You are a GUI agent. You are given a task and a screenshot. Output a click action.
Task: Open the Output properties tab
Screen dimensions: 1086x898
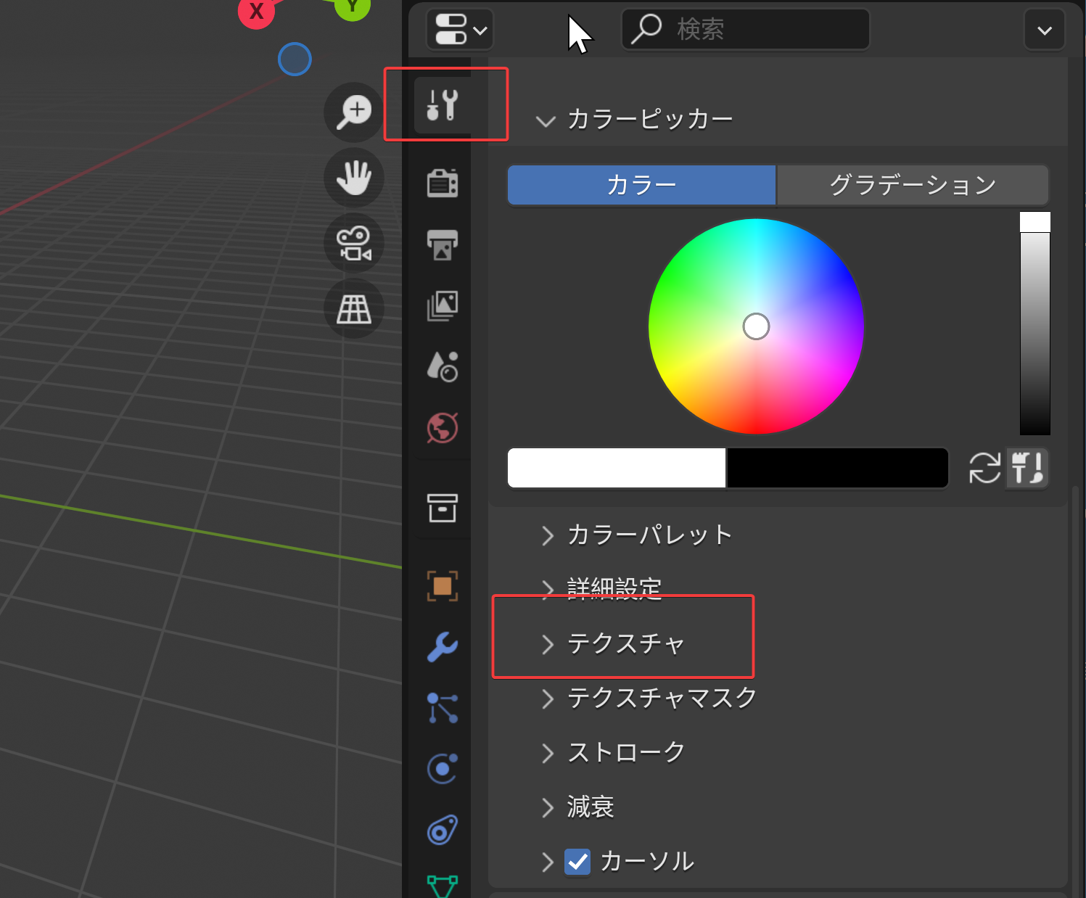point(443,244)
